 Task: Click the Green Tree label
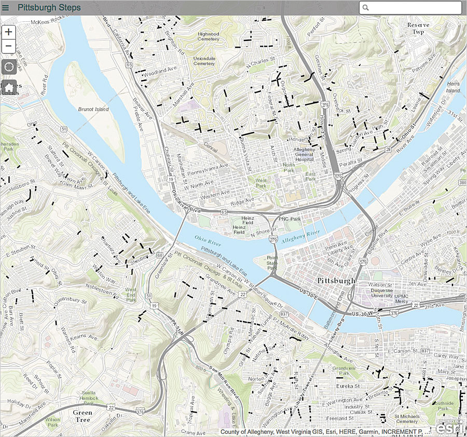pyautogui.click(x=82, y=416)
